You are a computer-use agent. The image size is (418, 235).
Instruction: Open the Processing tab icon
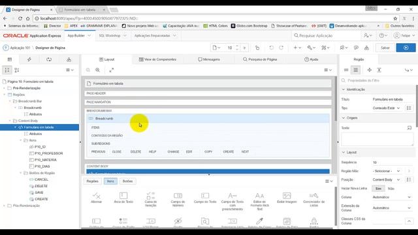[49, 59]
